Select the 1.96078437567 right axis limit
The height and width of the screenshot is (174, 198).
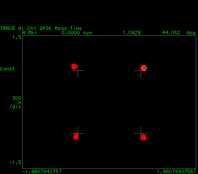[x=177, y=172]
